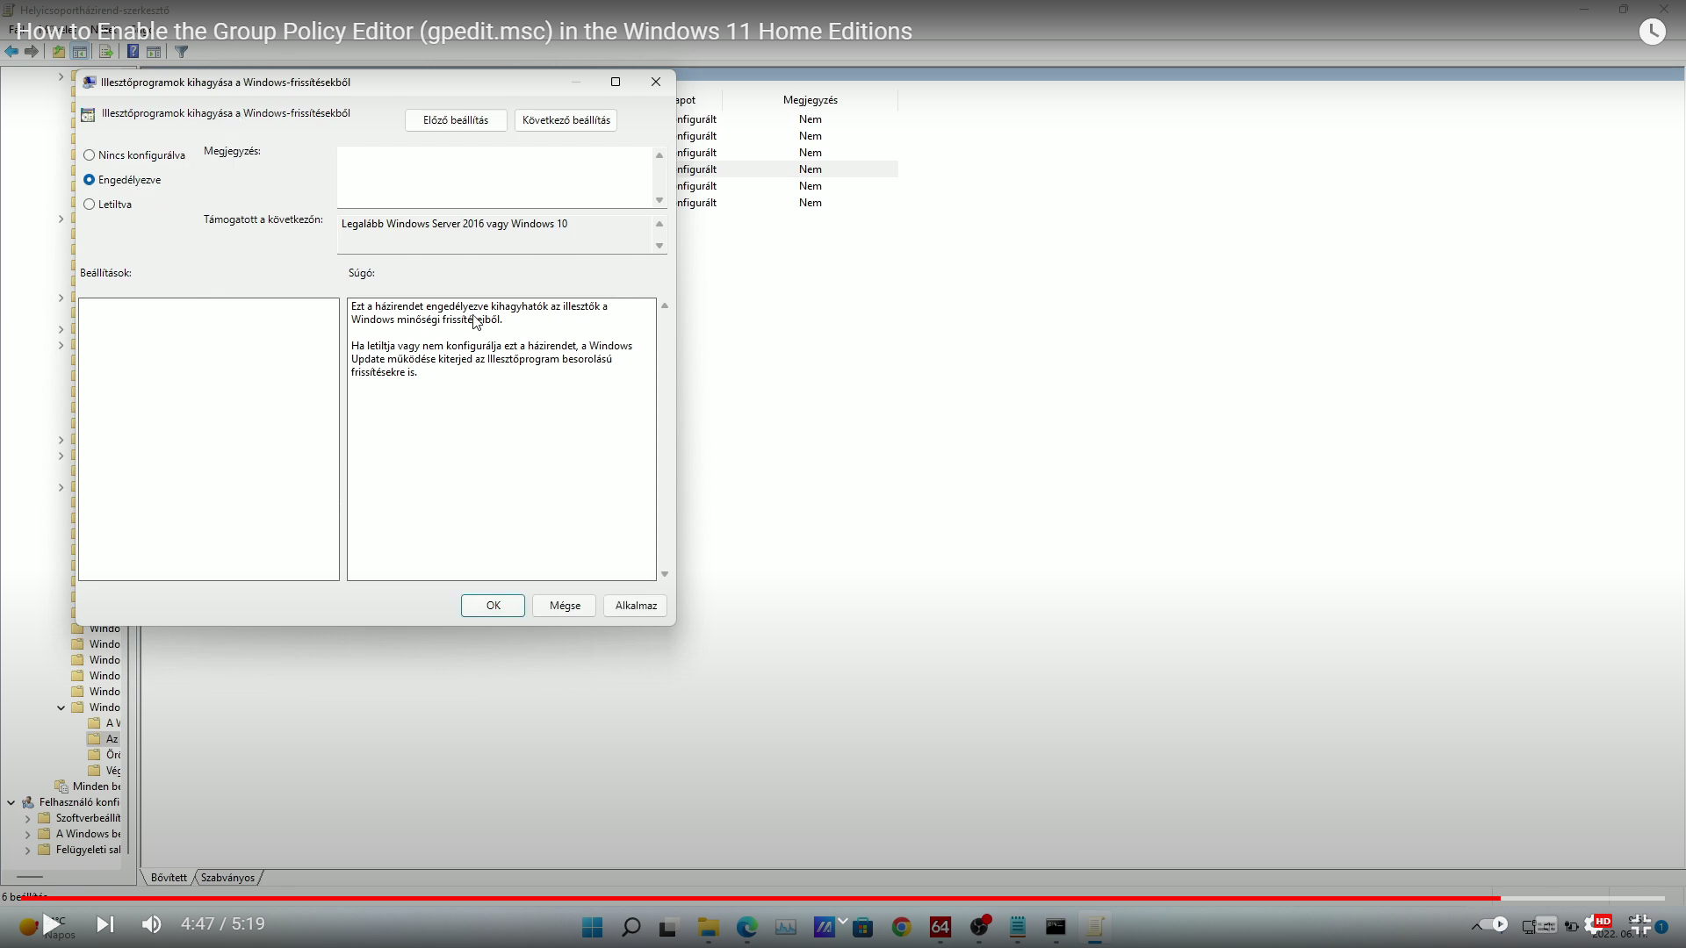Screen dimensions: 1686x948
Task: Open Windows Start button on taskbar
Action: coord(593,927)
